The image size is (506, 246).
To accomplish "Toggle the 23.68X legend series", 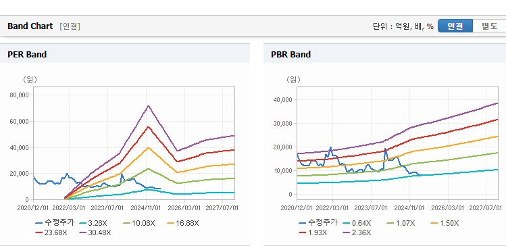I will point(51,232).
